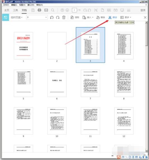Click the 中 language indicator in tray
Screen dimensions: 149x160
123,157
